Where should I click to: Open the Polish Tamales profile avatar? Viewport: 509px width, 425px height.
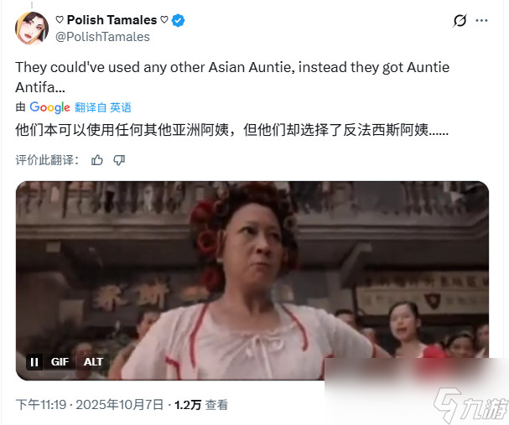[32, 29]
